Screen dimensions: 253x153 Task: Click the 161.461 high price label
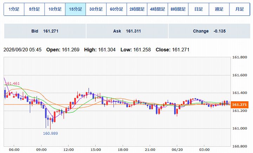pos(12,83)
